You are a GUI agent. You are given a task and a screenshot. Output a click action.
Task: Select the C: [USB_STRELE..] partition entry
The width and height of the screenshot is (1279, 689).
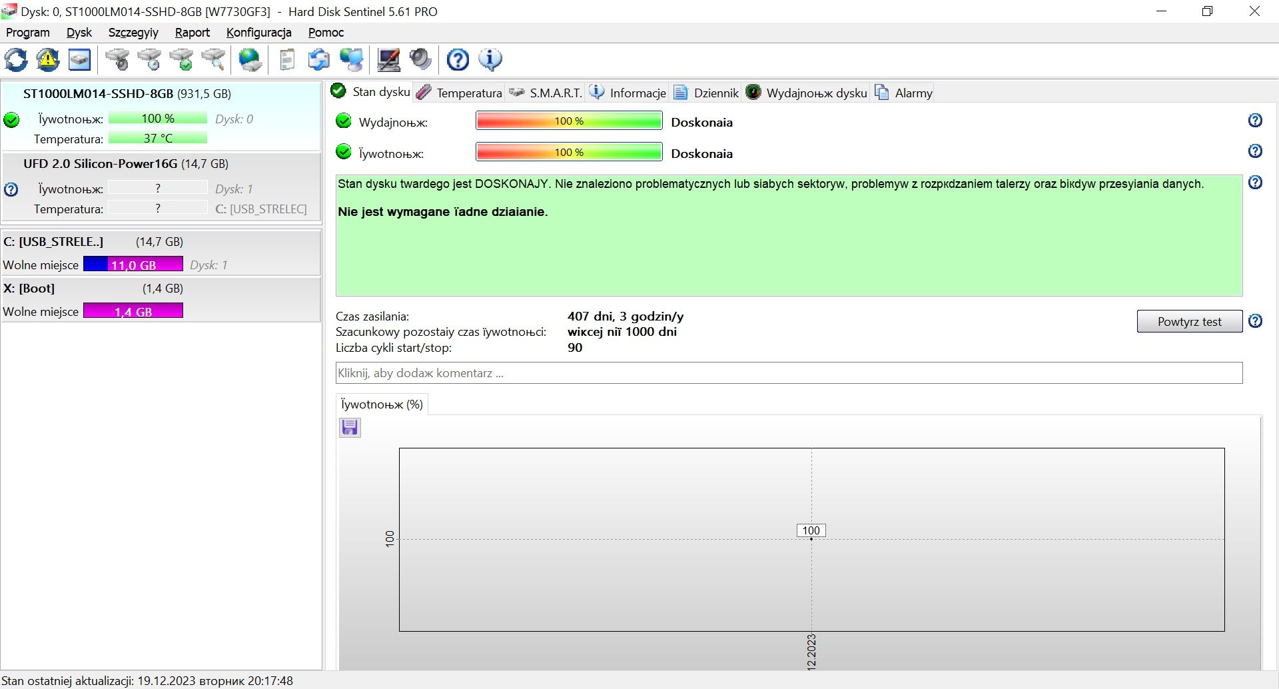click(x=161, y=253)
